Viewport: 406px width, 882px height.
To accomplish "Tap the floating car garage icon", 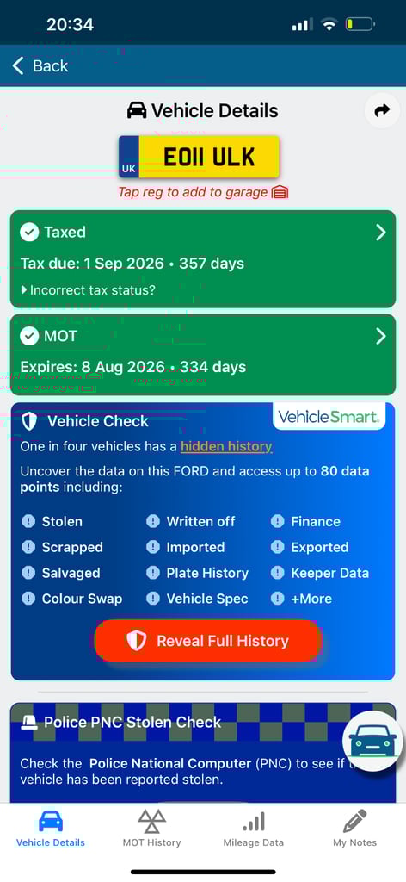I will point(372,741).
